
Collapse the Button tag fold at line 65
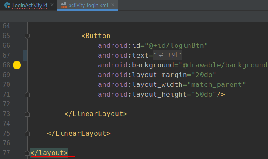(x=27, y=36)
